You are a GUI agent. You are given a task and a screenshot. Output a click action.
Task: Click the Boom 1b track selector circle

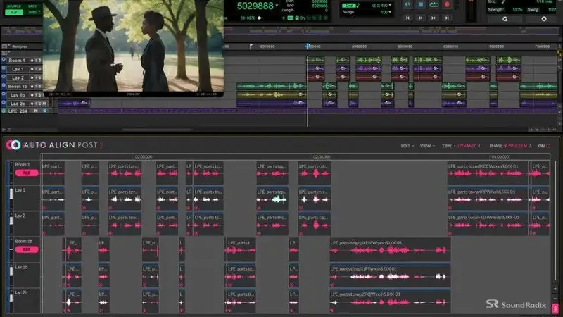(4, 85)
